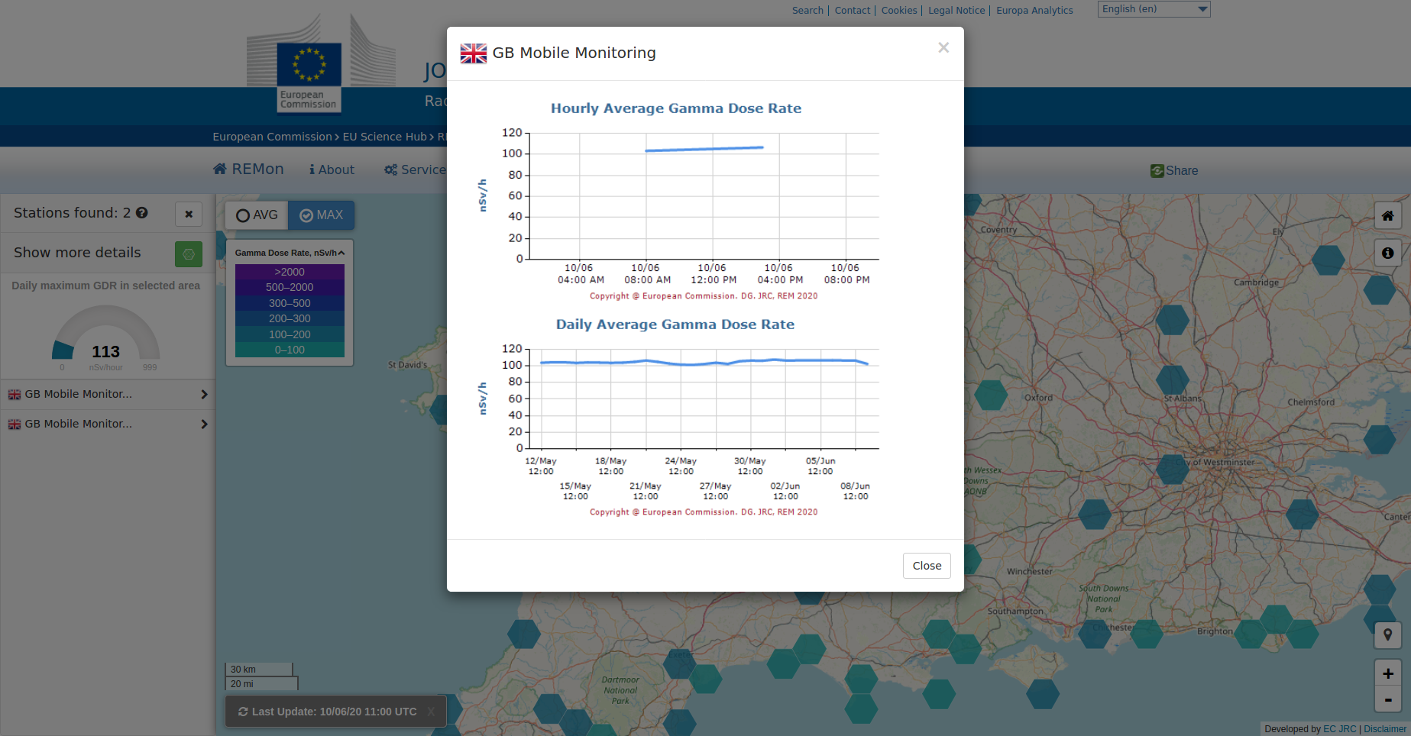Click the refresh icon on the Last Update bar
The width and height of the screenshot is (1411, 736).
(x=243, y=711)
